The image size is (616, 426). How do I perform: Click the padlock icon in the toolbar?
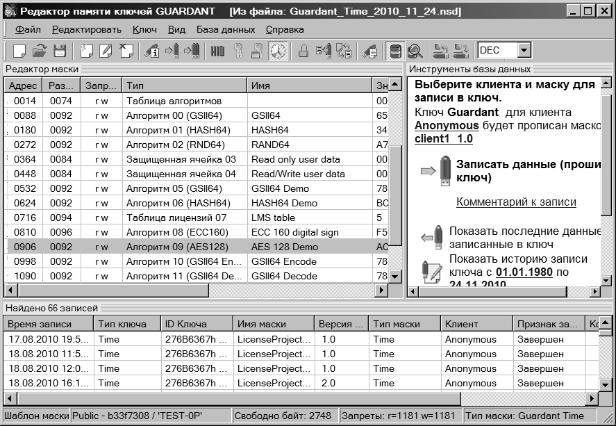303,50
